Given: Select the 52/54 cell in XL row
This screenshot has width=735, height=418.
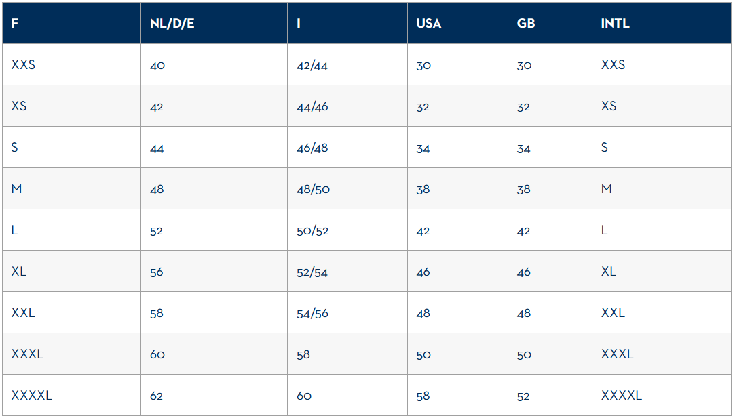Looking at the screenshot, I should (x=347, y=271).
